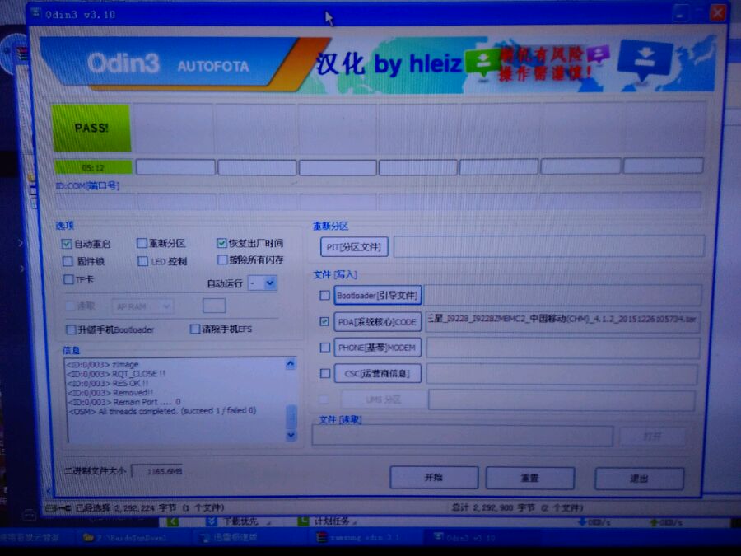Click the PASS! status box
Image resolution: width=741 pixels, height=556 pixels.
tap(91, 128)
